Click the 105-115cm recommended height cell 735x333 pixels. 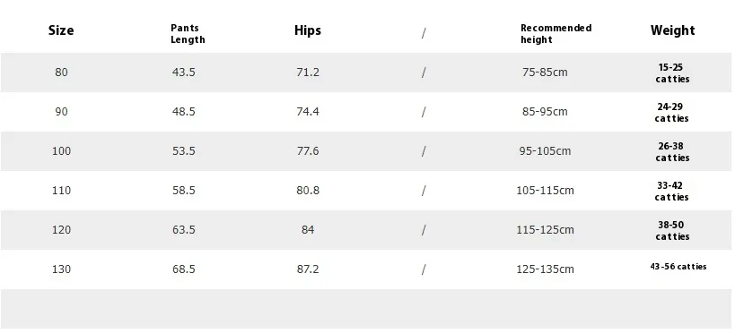(x=545, y=191)
